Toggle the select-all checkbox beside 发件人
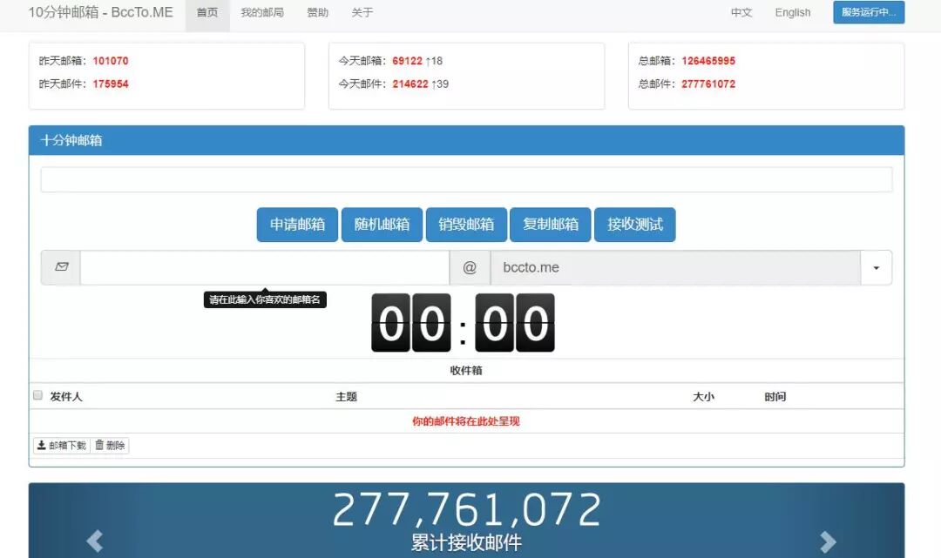The width and height of the screenshot is (941, 558). [37, 394]
